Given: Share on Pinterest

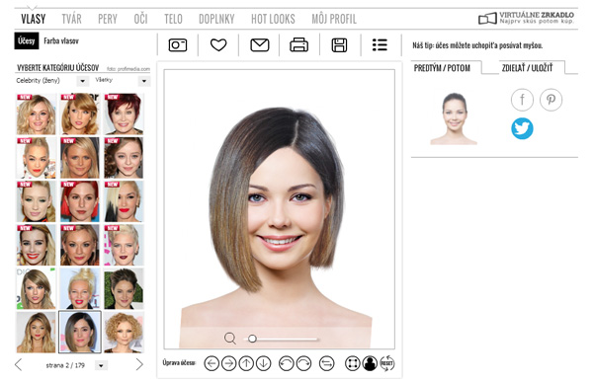Looking at the screenshot, I should (x=551, y=100).
